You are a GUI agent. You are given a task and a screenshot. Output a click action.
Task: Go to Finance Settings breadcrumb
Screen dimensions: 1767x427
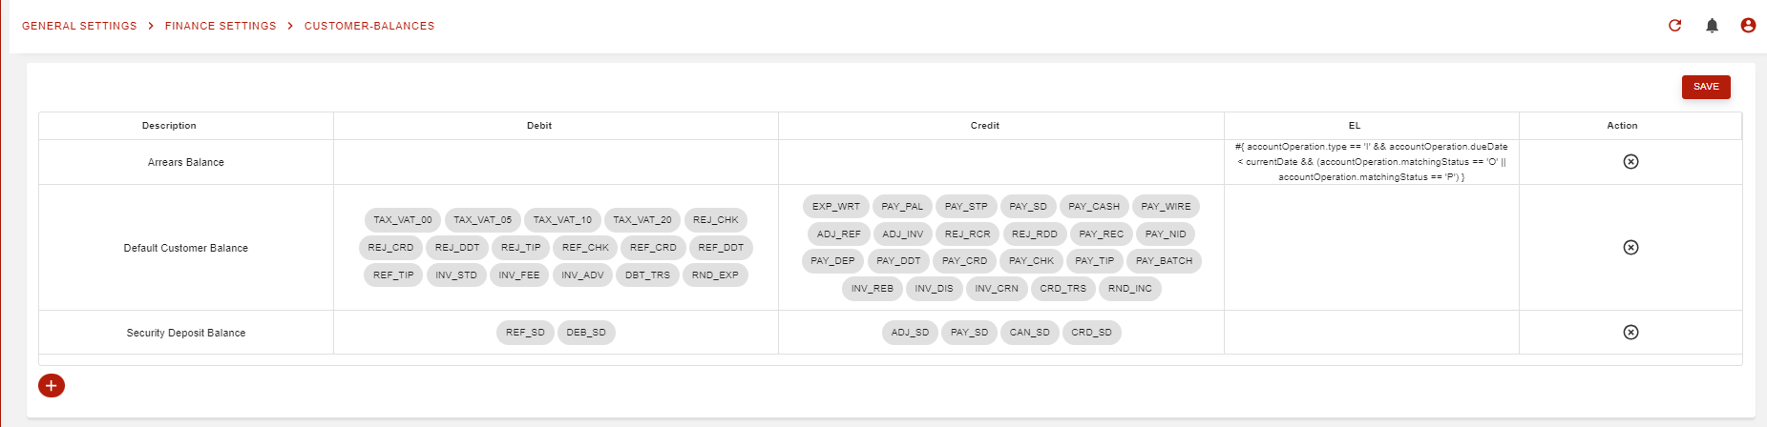[221, 26]
